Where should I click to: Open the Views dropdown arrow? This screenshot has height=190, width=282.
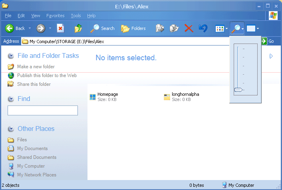click(x=226, y=28)
